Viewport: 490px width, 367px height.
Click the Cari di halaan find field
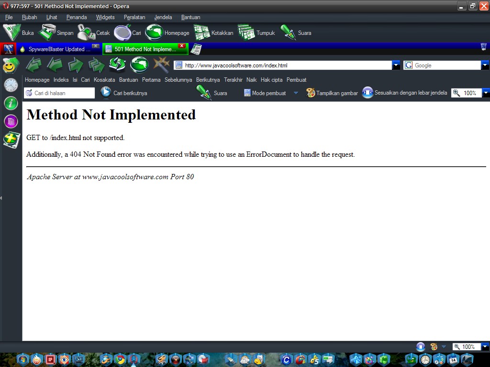click(x=59, y=93)
